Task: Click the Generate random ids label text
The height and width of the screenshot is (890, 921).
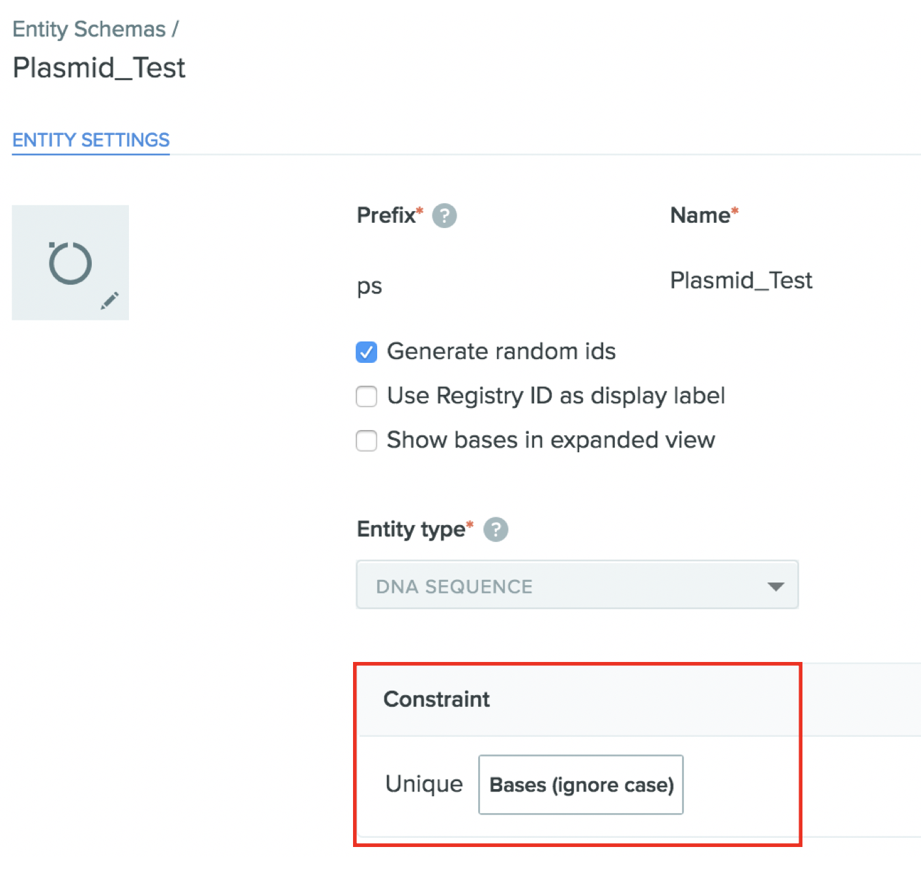Action: point(501,352)
